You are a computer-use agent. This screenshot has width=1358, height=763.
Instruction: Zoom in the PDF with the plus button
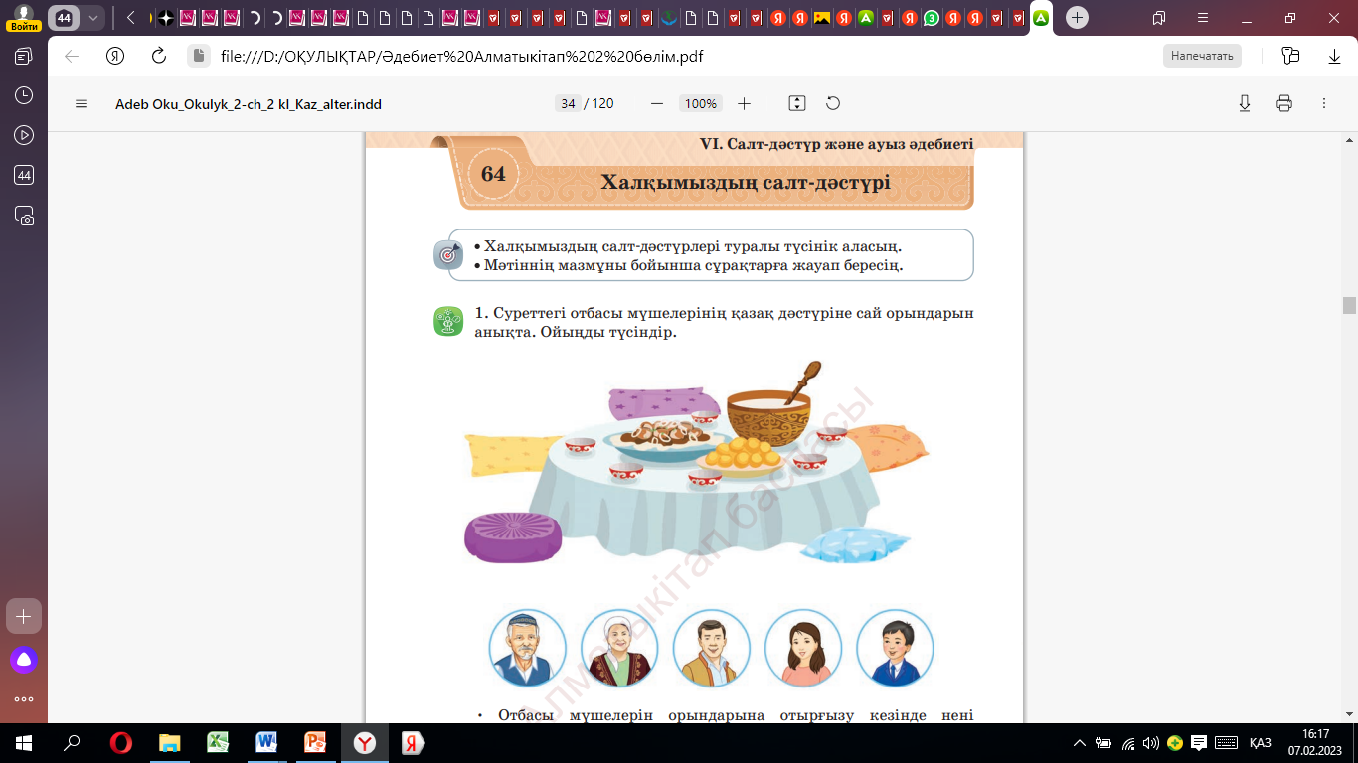[x=744, y=104]
